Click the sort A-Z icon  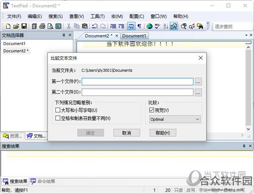point(166,26)
